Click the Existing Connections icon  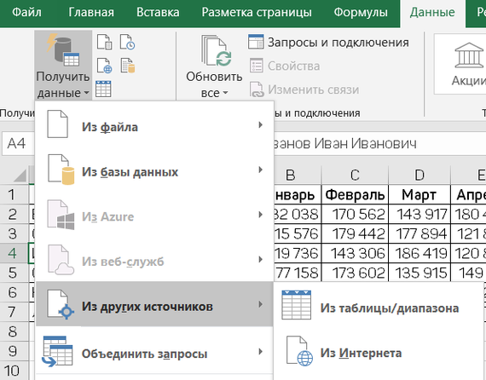[127, 66]
